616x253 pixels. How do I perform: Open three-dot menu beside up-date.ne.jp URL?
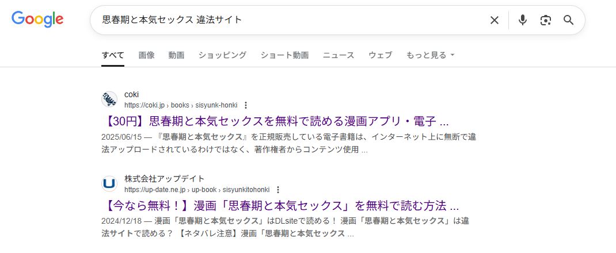pos(278,189)
